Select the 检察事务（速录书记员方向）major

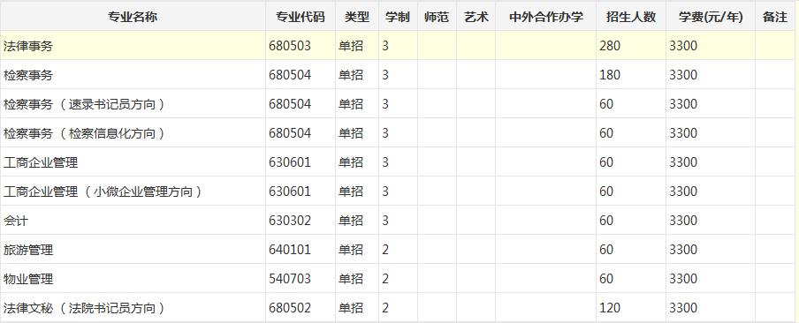pos(85,104)
